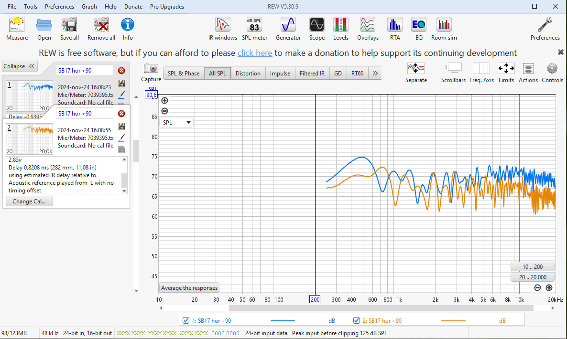Image resolution: width=567 pixels, height=339 pixels.
Task: Collapse the measurements panel
Action: pos(20,66)
